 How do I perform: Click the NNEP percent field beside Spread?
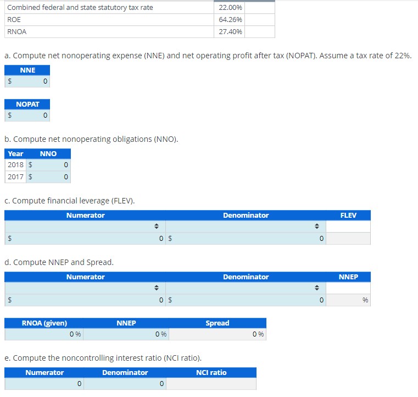tap(126, 334)
